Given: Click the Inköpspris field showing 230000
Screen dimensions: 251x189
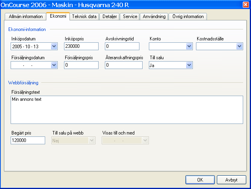Looking at the screenshot, I should point(81,46).
